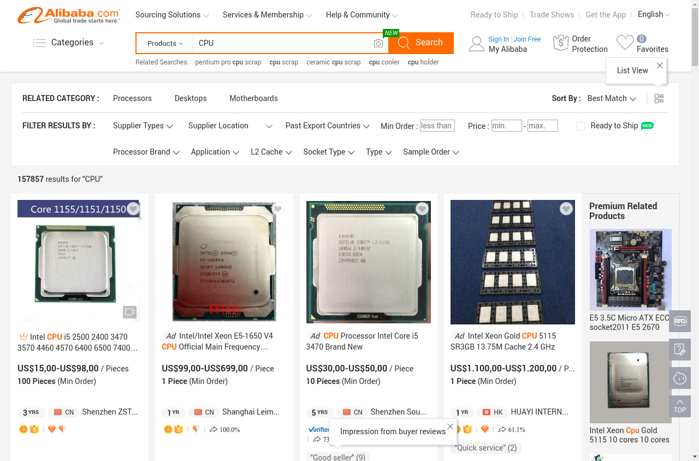Viewport: 699px width, 461px height.
Task: Select the Motherboards related category
Action: click(253, 98)
